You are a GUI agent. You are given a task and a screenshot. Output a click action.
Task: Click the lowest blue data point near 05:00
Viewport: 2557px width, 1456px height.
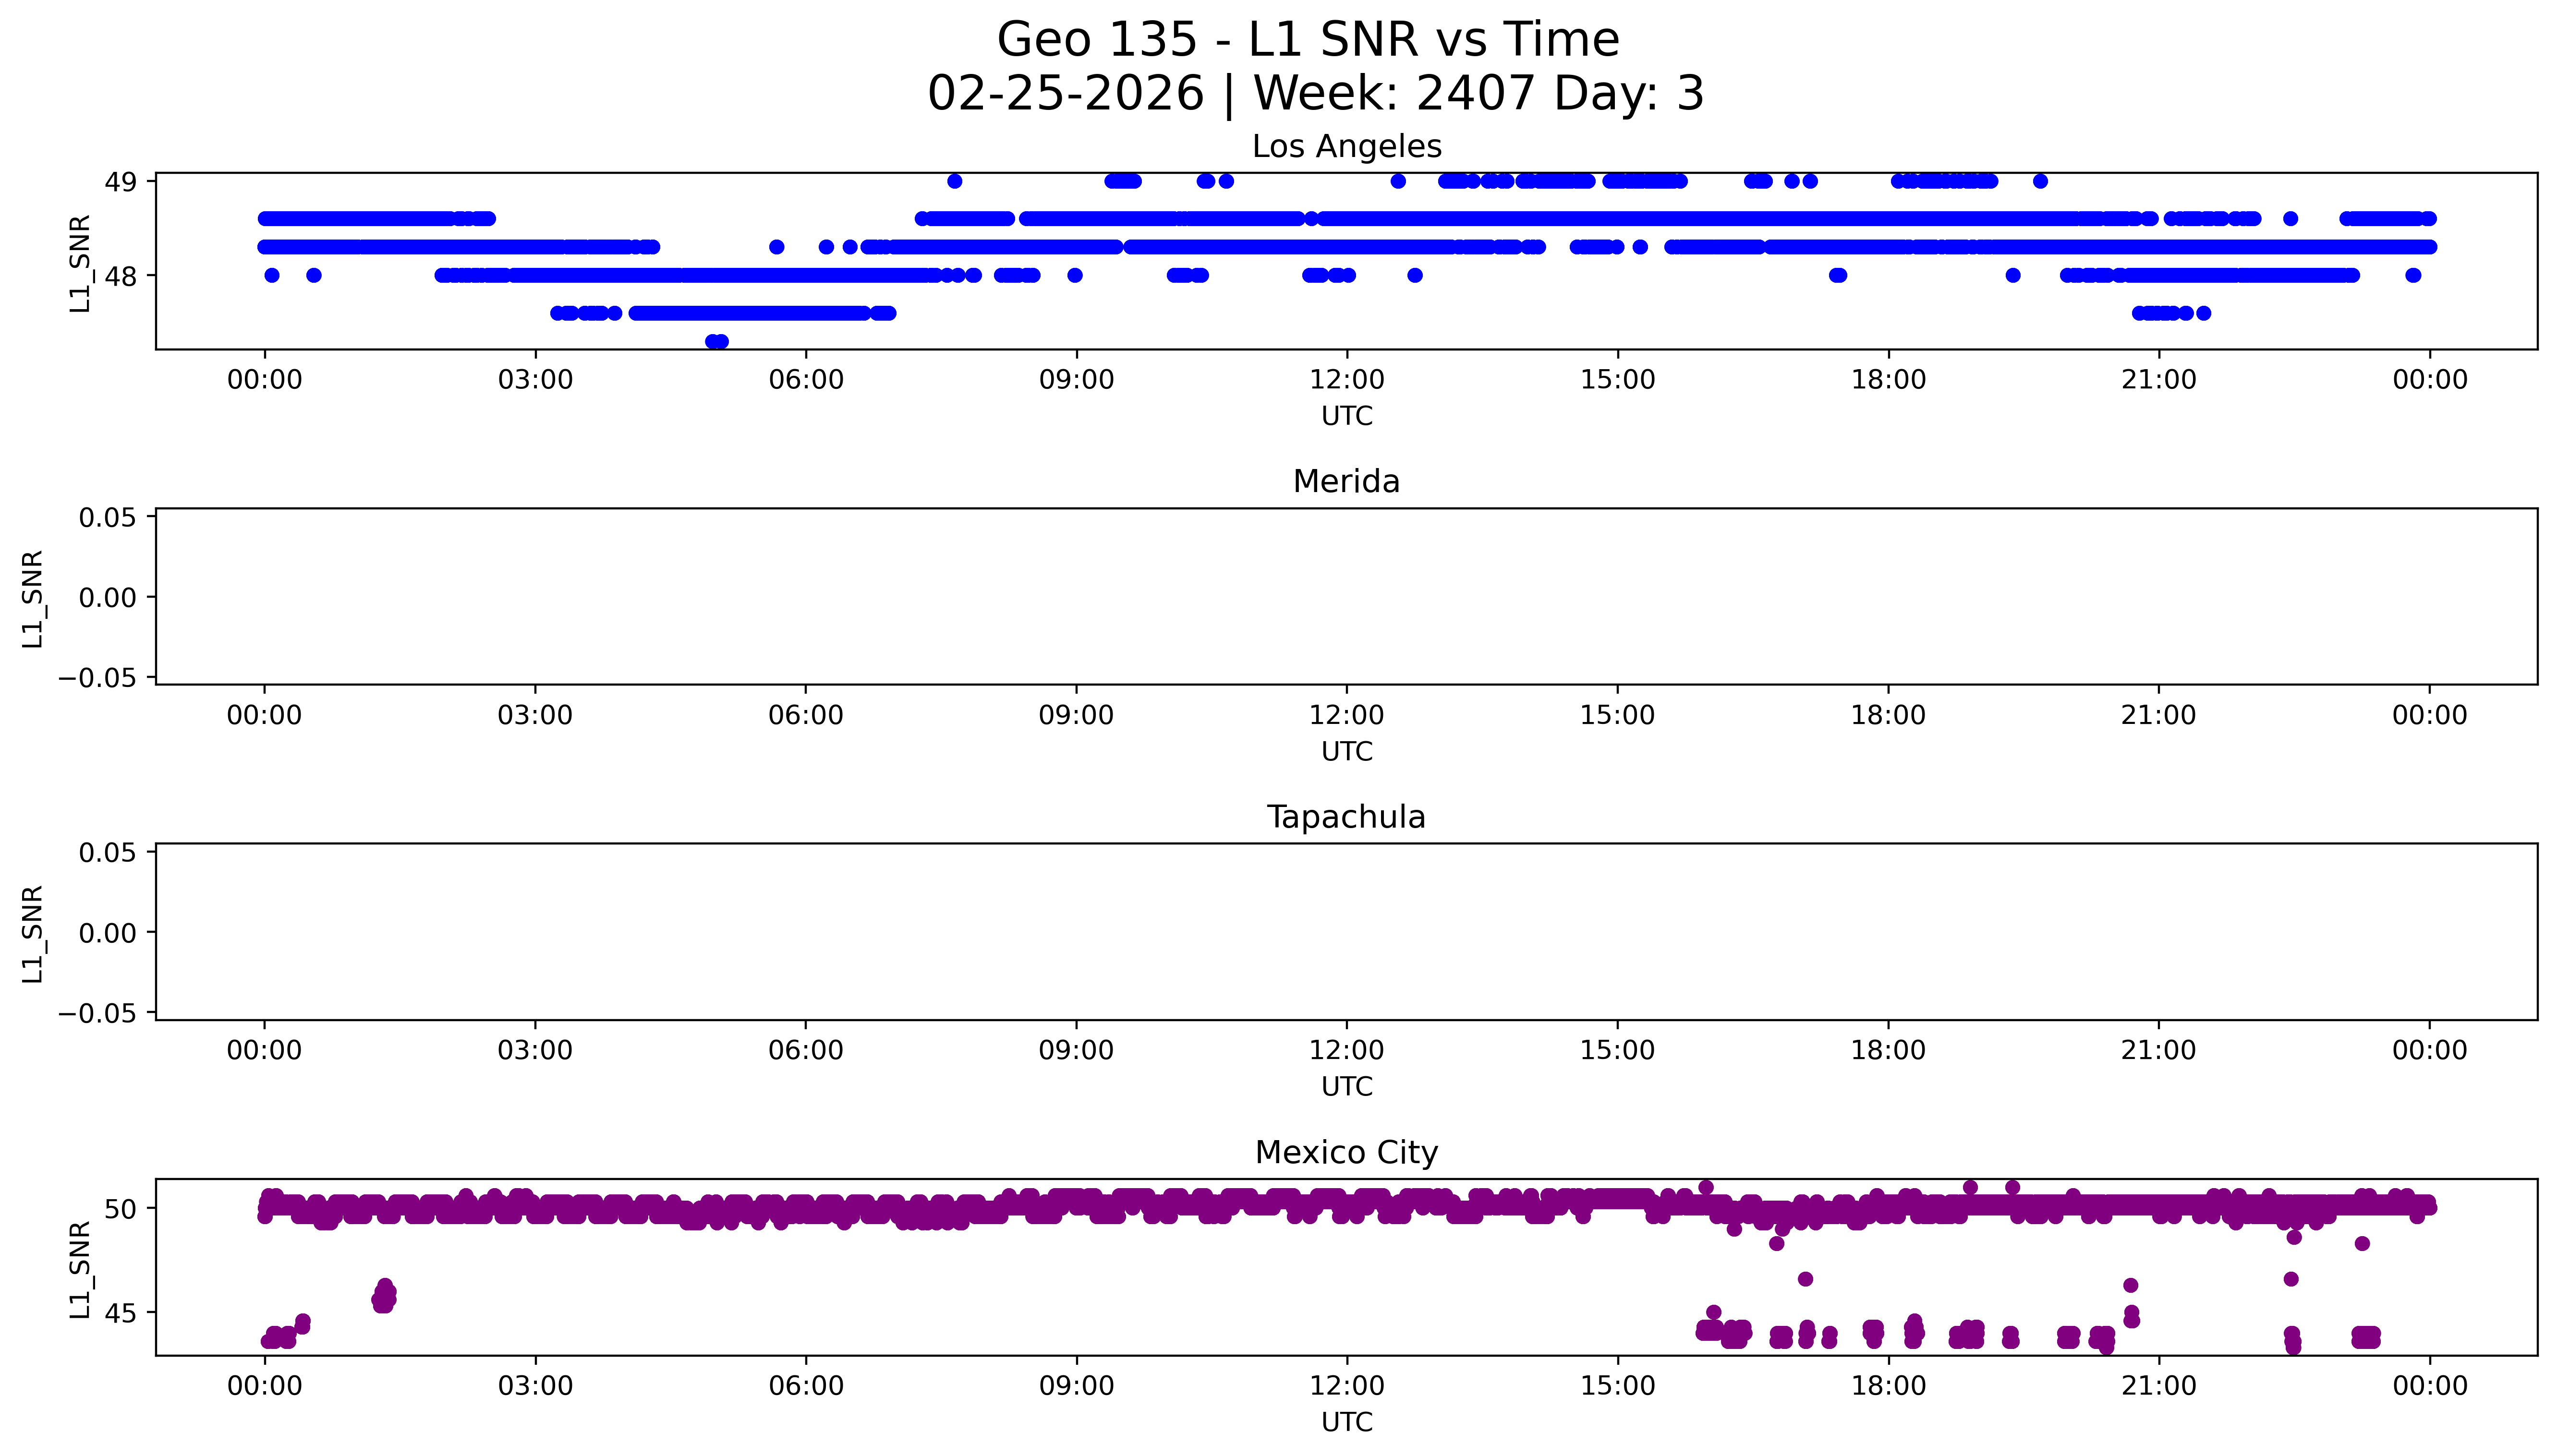716,342
